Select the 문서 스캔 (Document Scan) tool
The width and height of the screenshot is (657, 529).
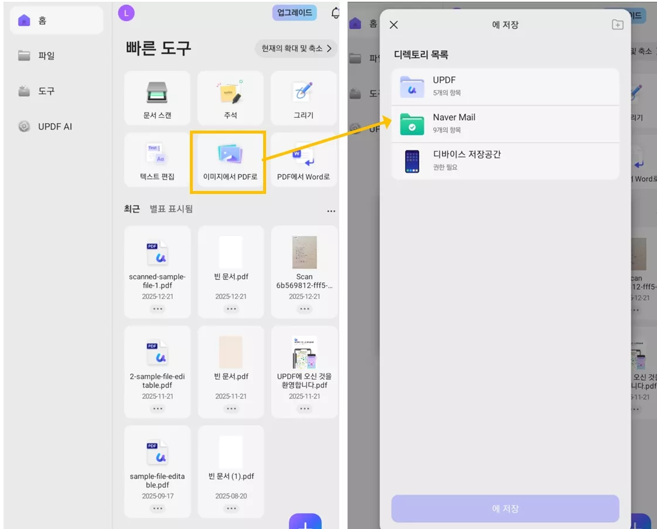pyautogui.click(x=157, y=98)
